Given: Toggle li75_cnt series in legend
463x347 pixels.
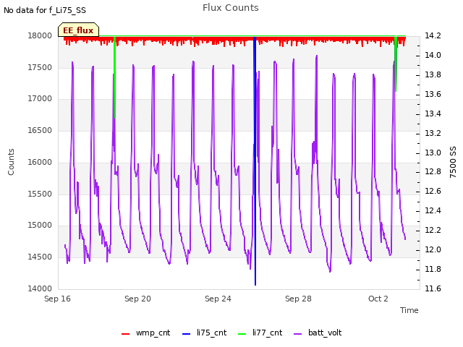Looking at the screenshot, I should [204, 333].
